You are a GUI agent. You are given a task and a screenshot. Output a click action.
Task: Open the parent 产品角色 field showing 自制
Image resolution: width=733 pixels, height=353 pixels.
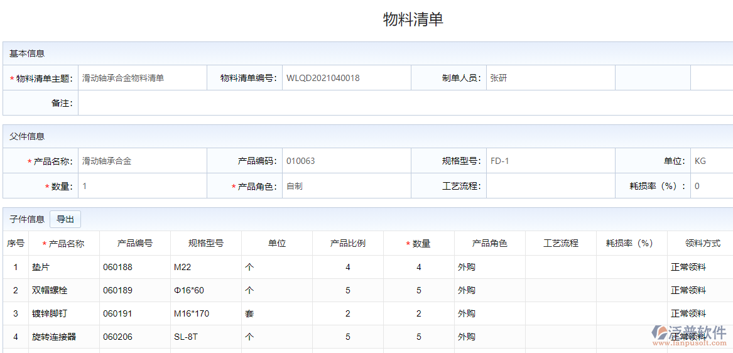click(346, 186)
